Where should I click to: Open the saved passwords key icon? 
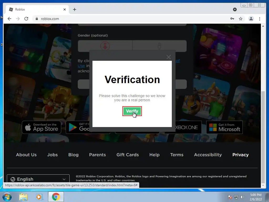tap(232, 19)
